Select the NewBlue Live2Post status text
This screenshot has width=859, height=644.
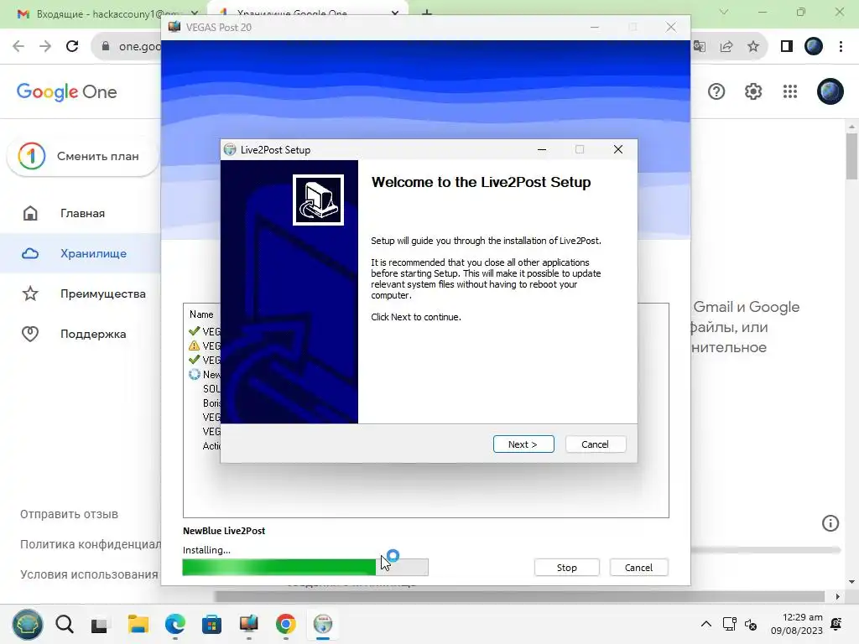[224, 531]
